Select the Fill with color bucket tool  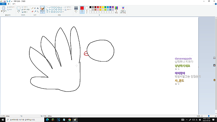click(x=35, y=8)
